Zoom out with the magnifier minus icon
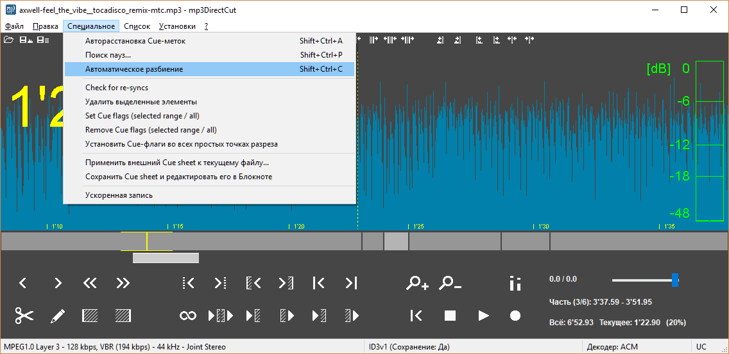 (452, 283)
